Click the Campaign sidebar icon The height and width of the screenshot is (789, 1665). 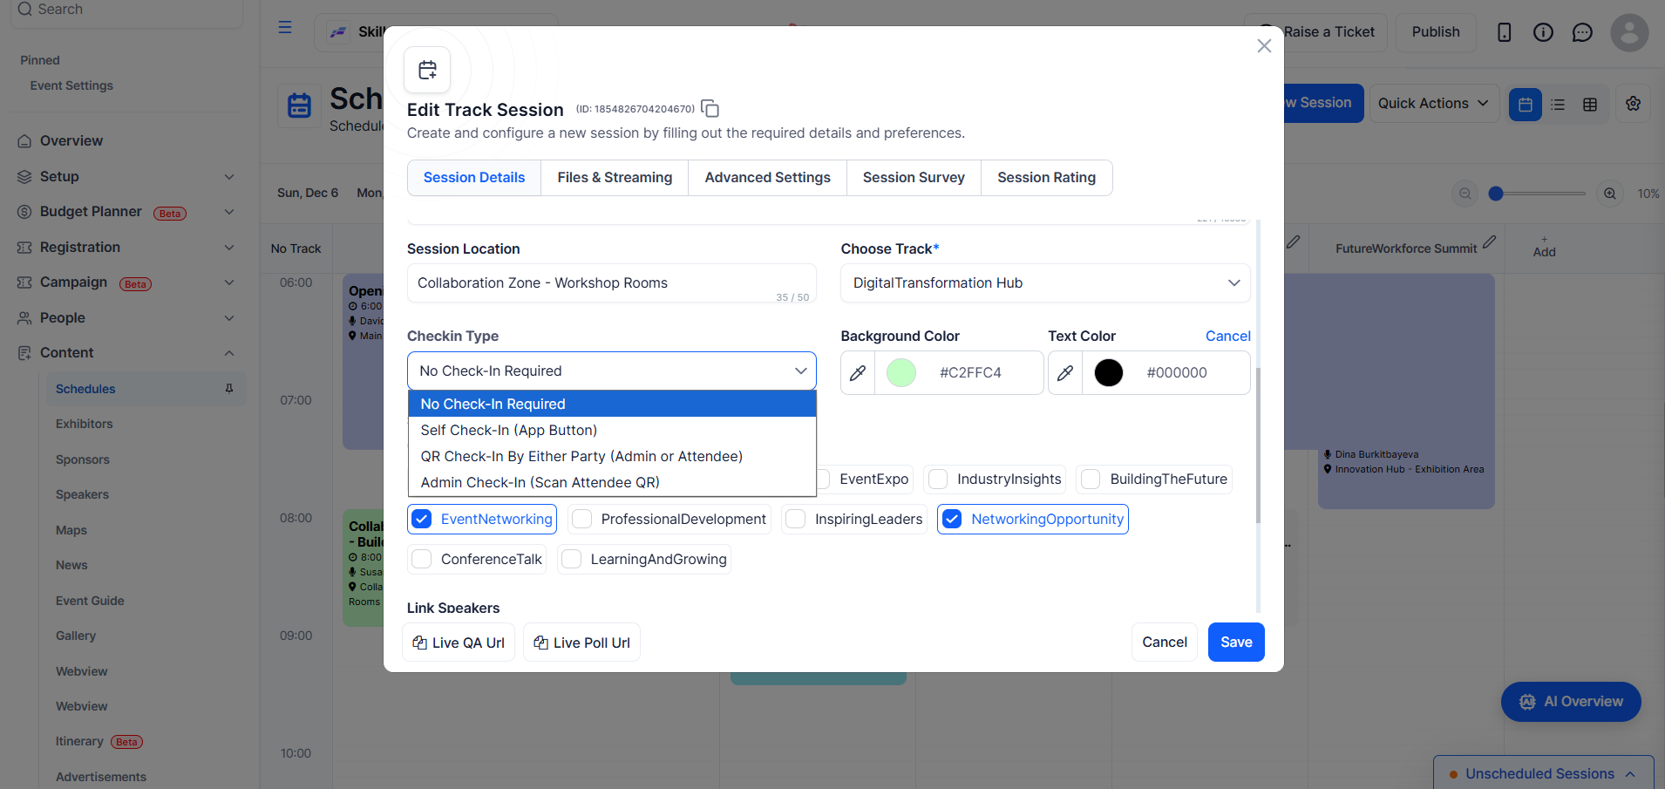pyautogui.click(x=24, y=282)
